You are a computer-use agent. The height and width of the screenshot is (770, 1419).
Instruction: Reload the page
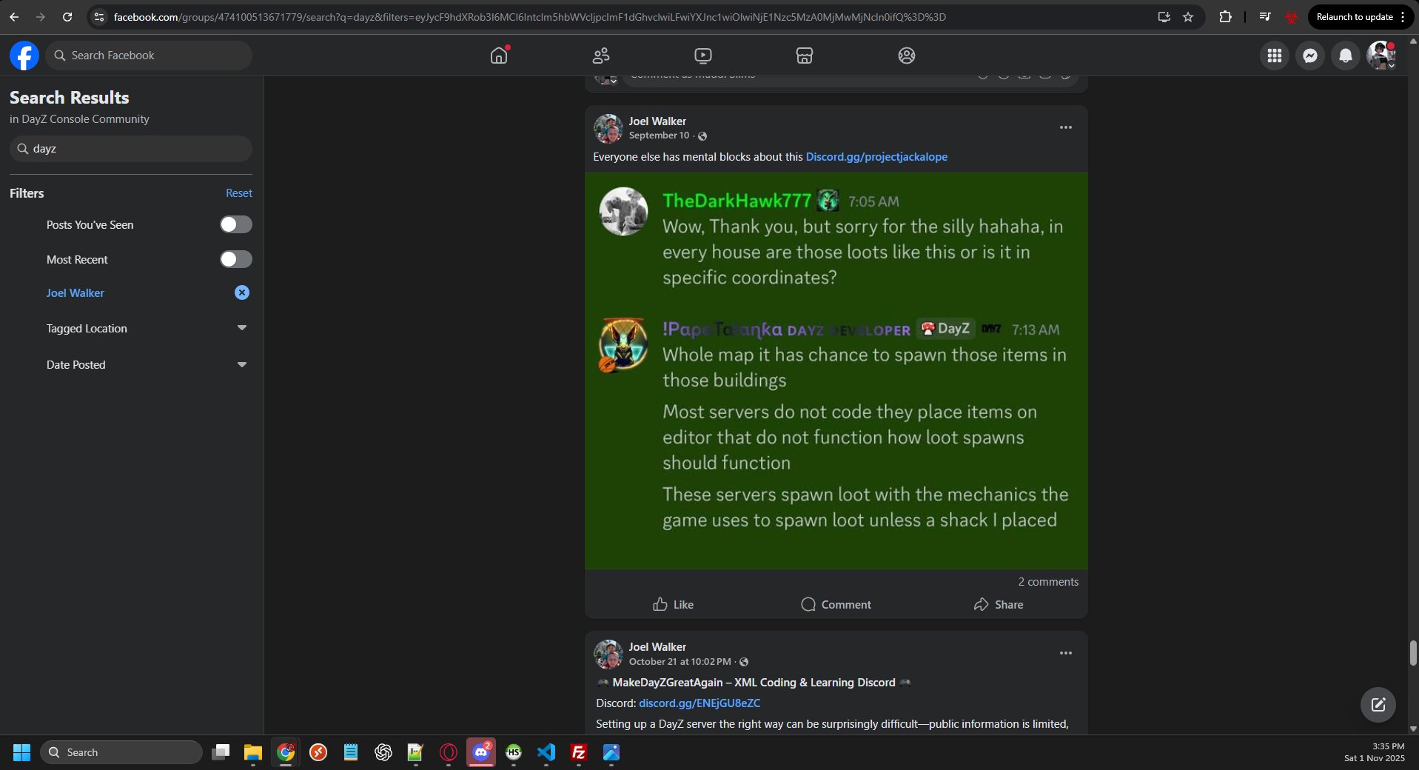click(67, 17)
